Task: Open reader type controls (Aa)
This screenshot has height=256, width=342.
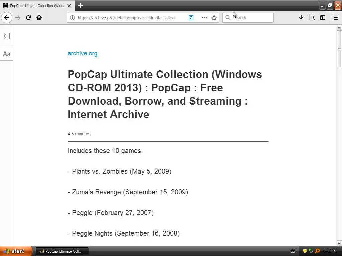Action: tap(7, 54)
